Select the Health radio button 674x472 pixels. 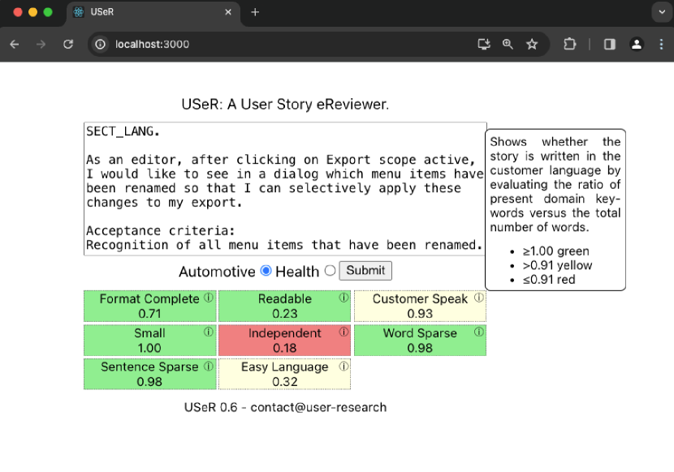330,271
